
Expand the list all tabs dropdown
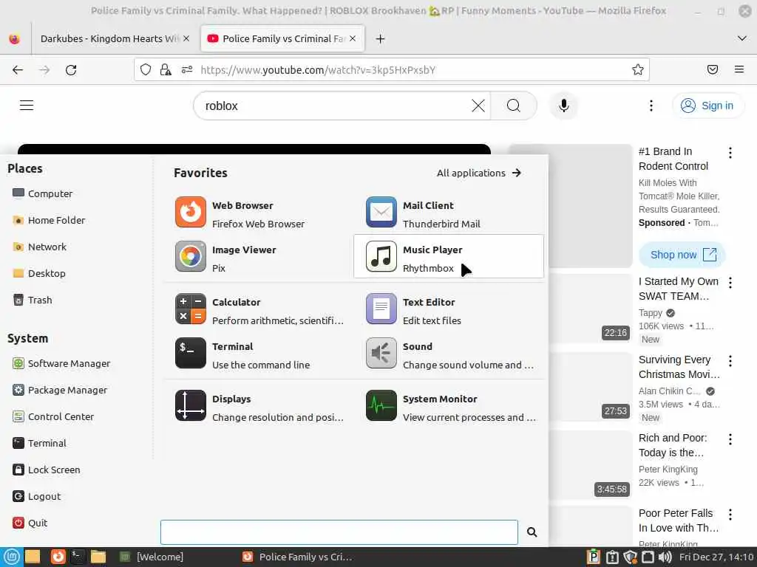[x=742, y=38]
